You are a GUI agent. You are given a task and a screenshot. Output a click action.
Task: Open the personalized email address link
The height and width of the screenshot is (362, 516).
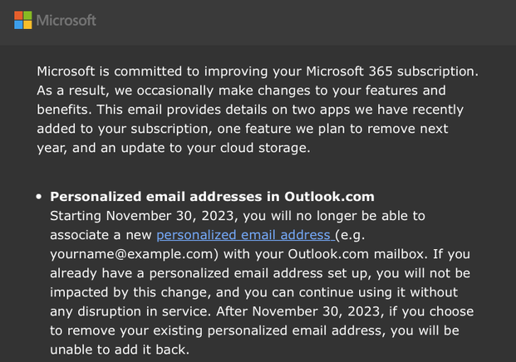coord(245,235)
